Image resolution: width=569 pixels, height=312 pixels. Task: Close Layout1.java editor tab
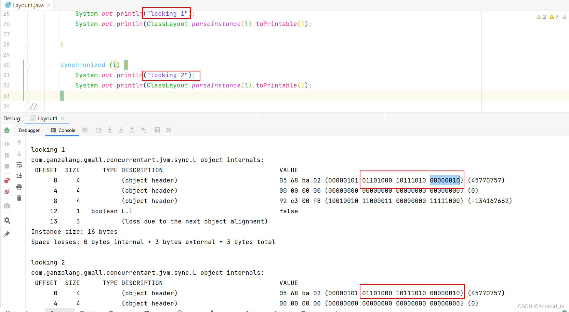tap(49, 5)
